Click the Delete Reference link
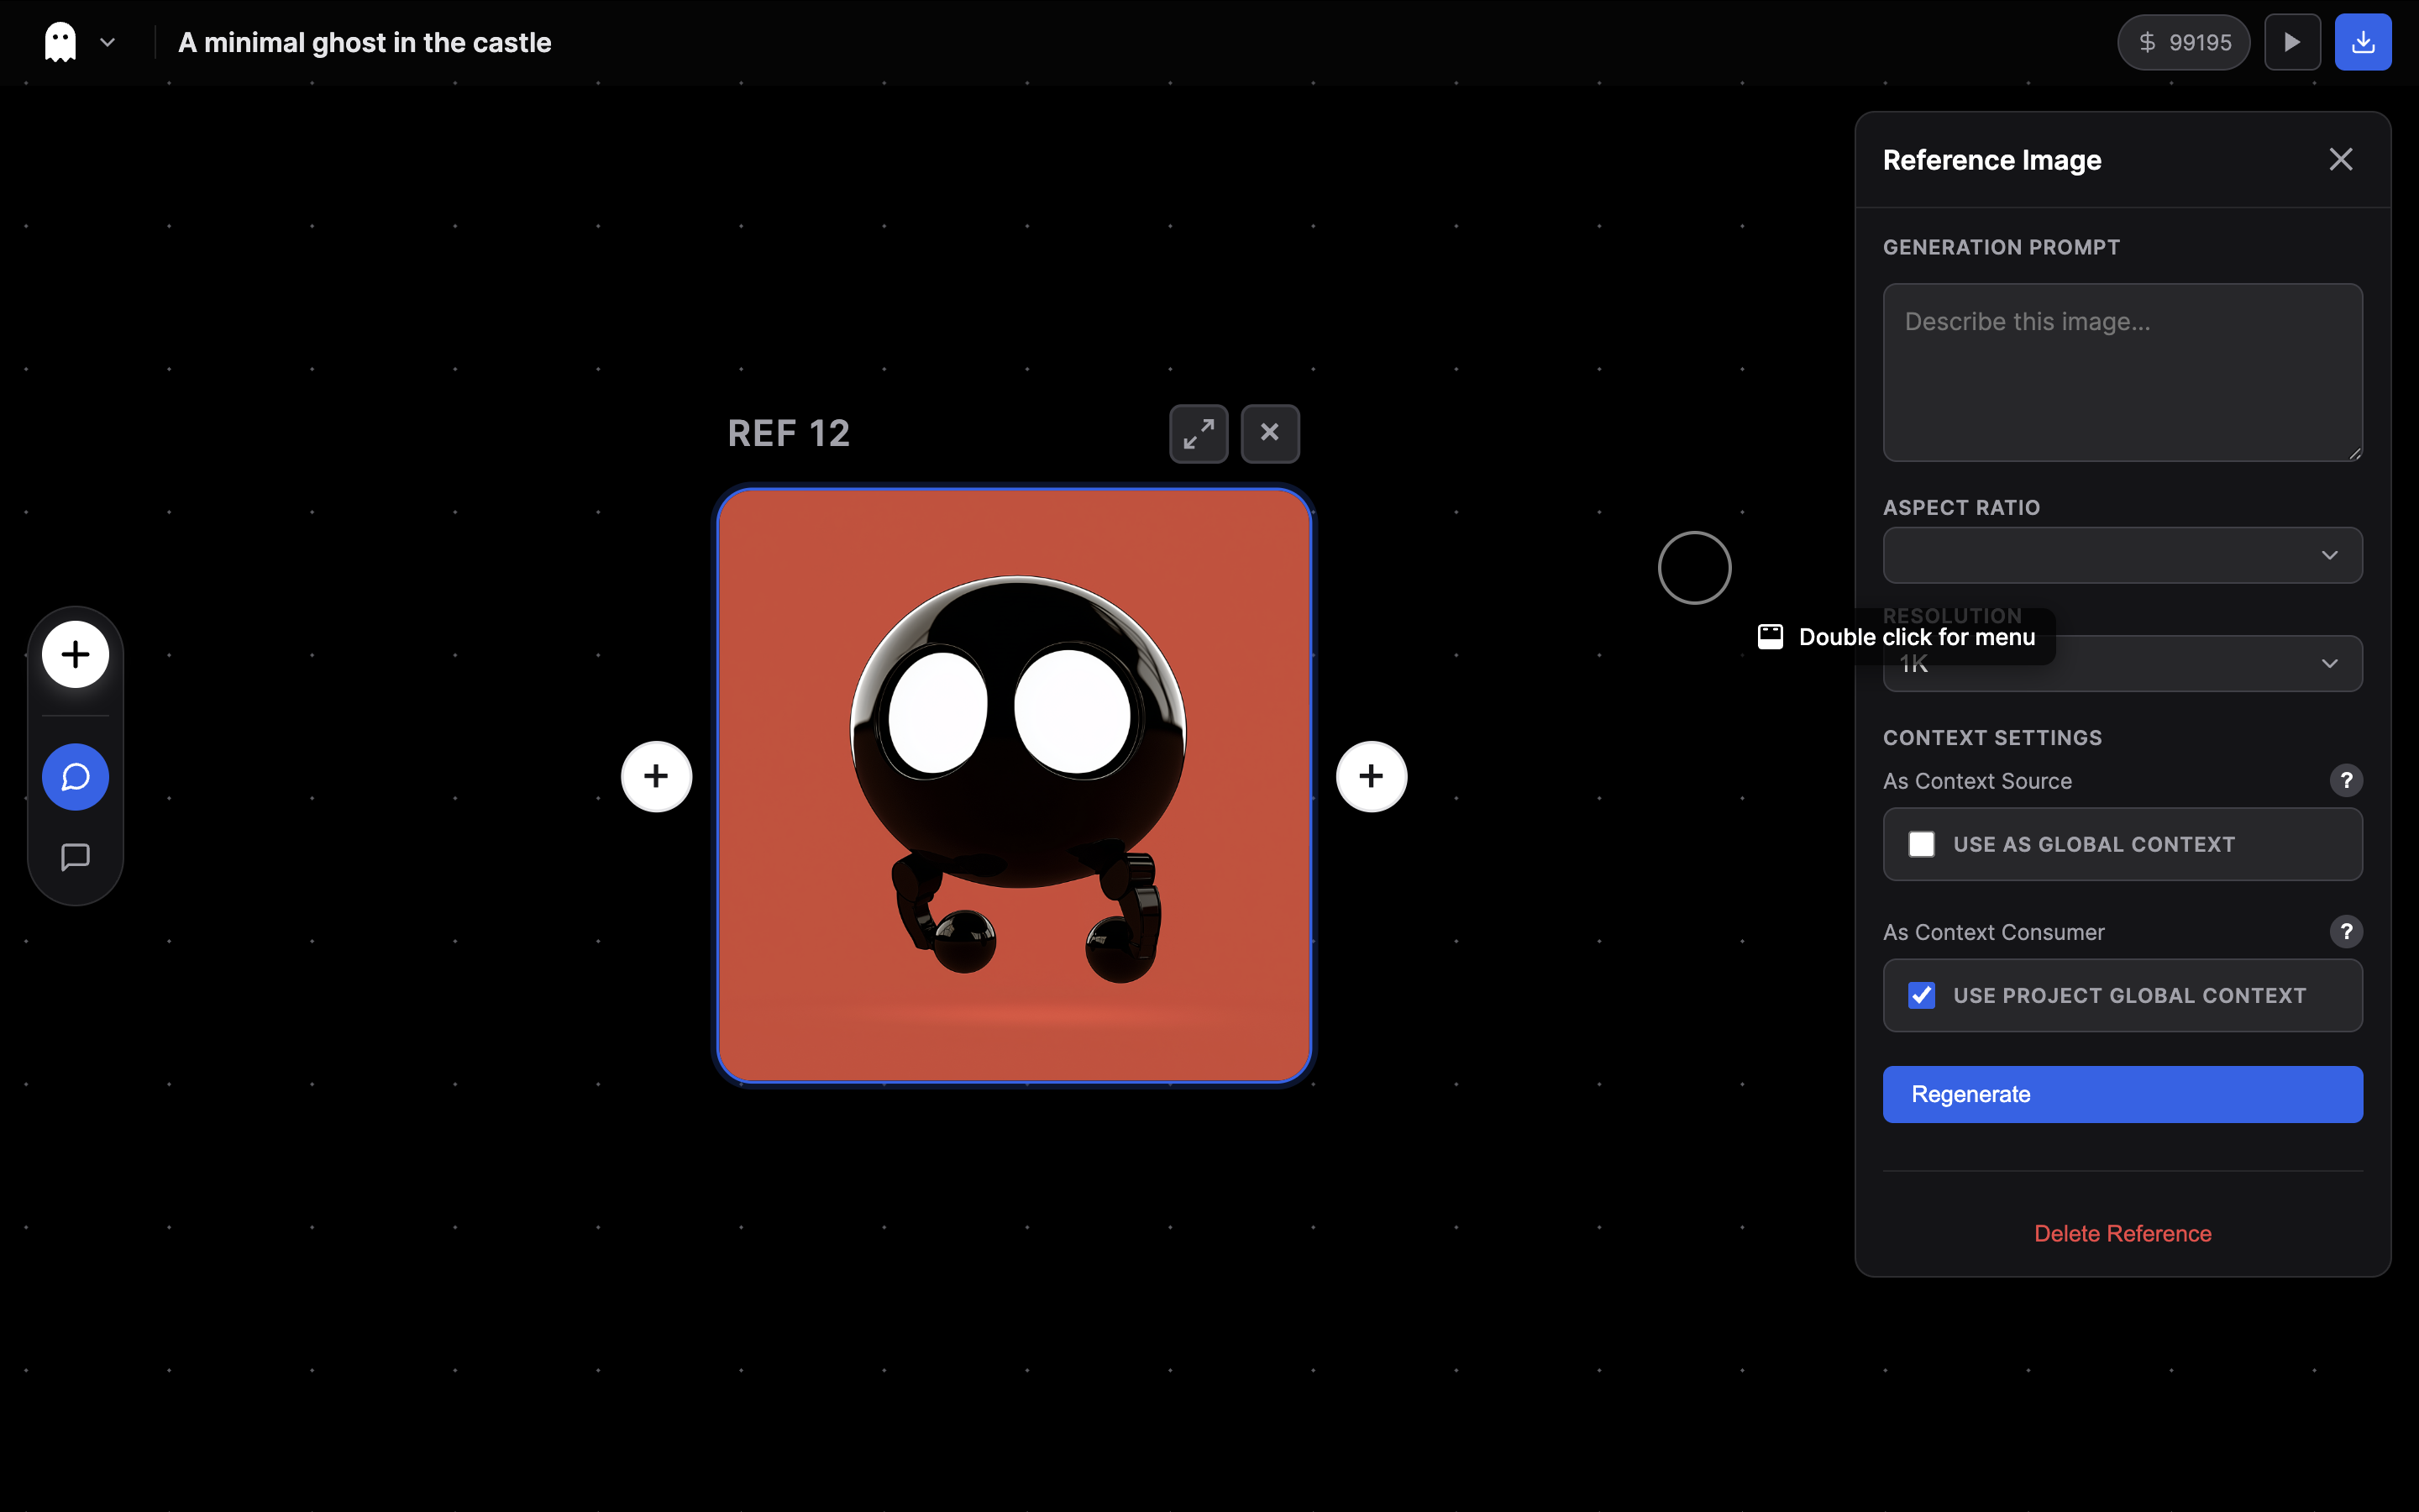The width and height of the screenshot is (2419, 1512). click(2123, 1233)
